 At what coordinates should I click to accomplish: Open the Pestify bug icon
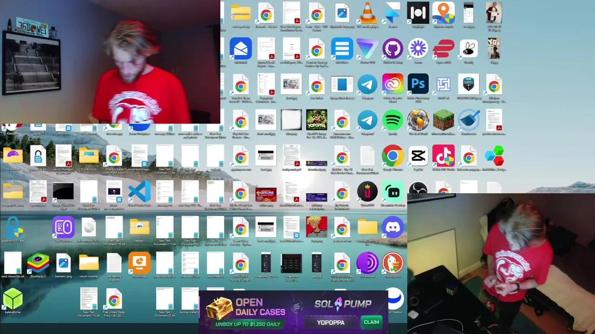pyautogui.click(x=469, y=49)
